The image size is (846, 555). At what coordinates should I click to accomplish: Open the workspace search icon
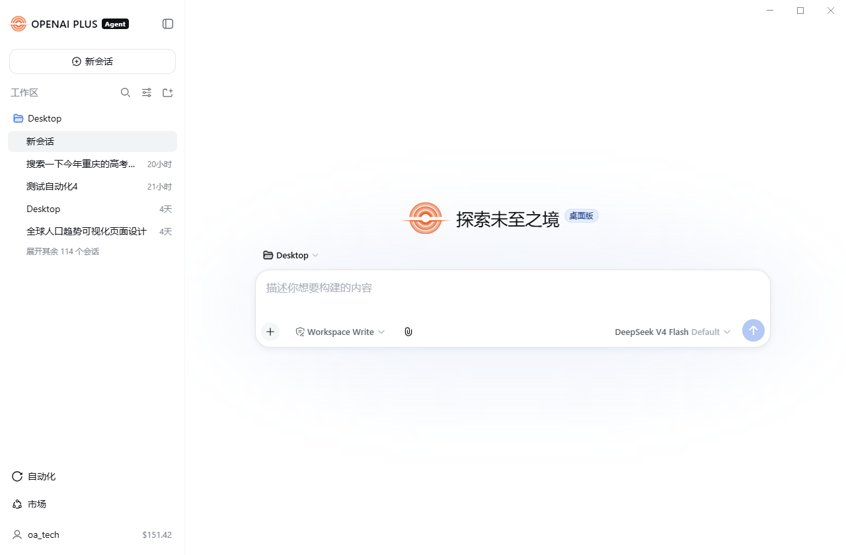[x=126, y=92]
